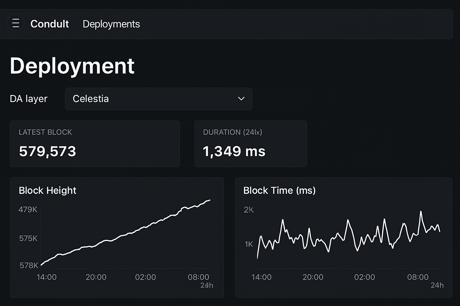Viewport: 460px width, 306px height.
Task: Select the Latest Block stat card
Action: coord(95,144)
